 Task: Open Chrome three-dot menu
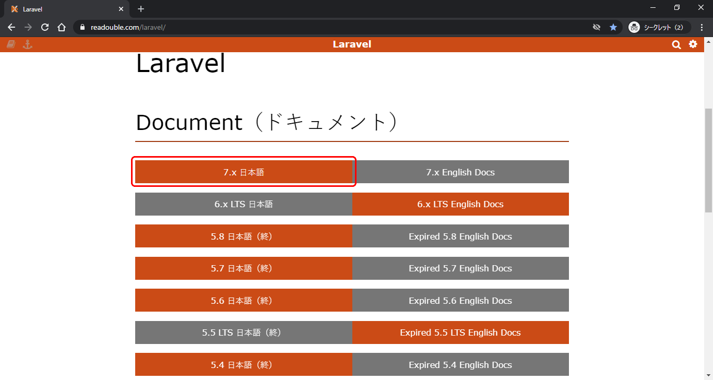click(702, 27)
